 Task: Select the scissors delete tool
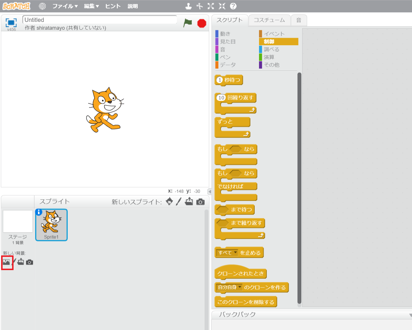200,6
